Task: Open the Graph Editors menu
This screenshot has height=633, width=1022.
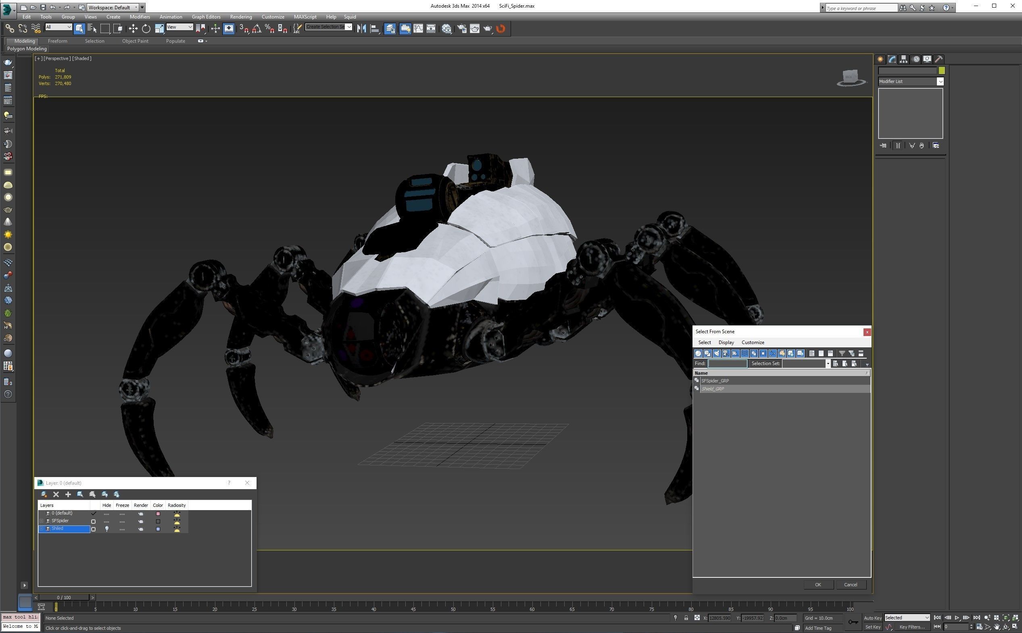Action: pos(206,17)
